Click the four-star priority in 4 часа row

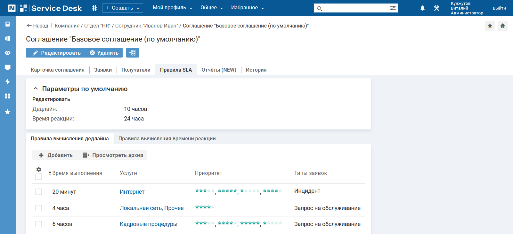pos(205,207)
